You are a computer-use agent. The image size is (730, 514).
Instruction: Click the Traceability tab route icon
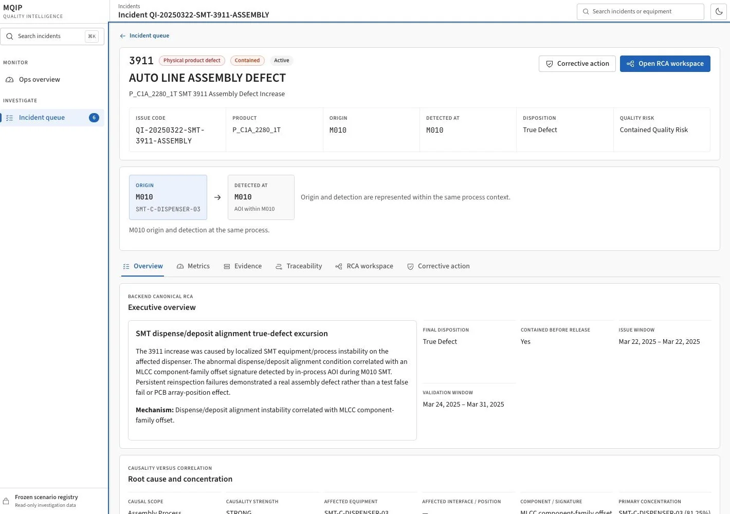coord(279,267)
